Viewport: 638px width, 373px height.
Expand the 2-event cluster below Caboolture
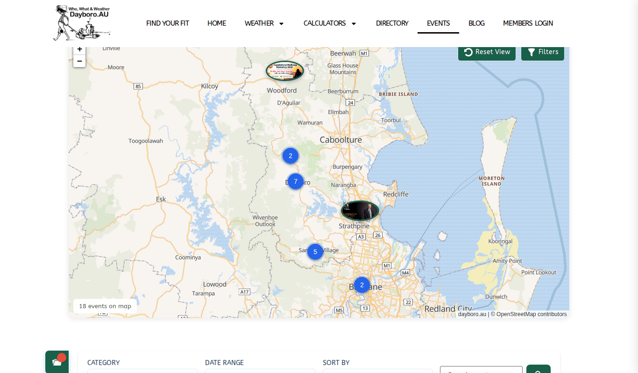tap(291, 156)
